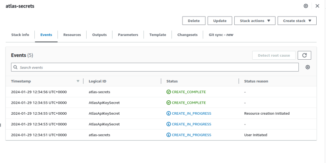The height and width of the screenshot is (163, 326).
Task: Close the atlas-secrets panel with X
Action: 317,6
